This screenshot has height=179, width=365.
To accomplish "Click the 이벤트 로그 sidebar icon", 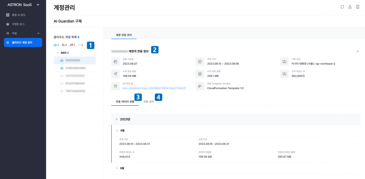I will pos(8,24).
